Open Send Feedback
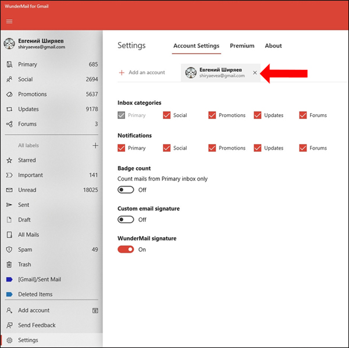This screenshot has width=349, height=348. [51, 325]
